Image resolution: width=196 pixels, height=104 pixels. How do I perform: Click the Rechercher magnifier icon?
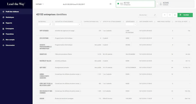pyautogui.click(x=155, y=15)
